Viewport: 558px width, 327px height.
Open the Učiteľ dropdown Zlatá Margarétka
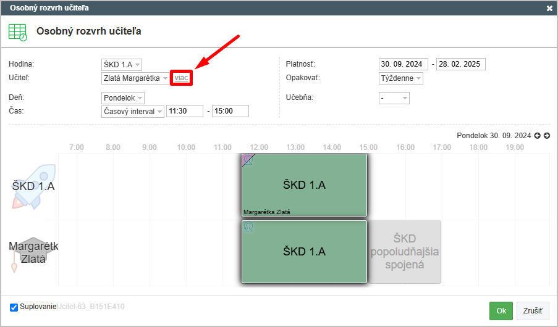[135, 78]
